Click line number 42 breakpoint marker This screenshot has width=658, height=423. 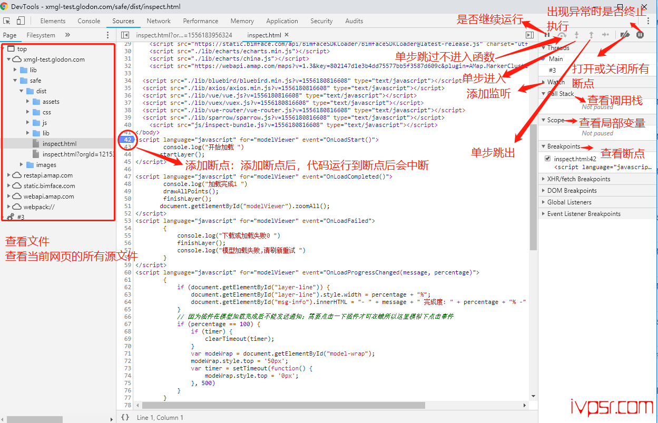pyautogui.click(x=127, y=140)
